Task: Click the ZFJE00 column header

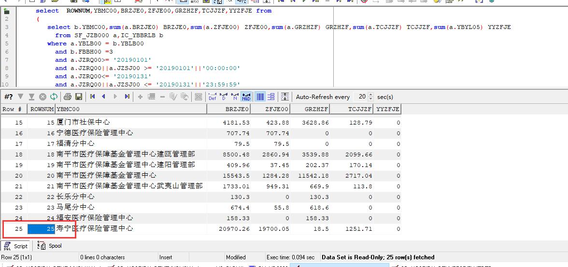Action: tap(270, 109)
